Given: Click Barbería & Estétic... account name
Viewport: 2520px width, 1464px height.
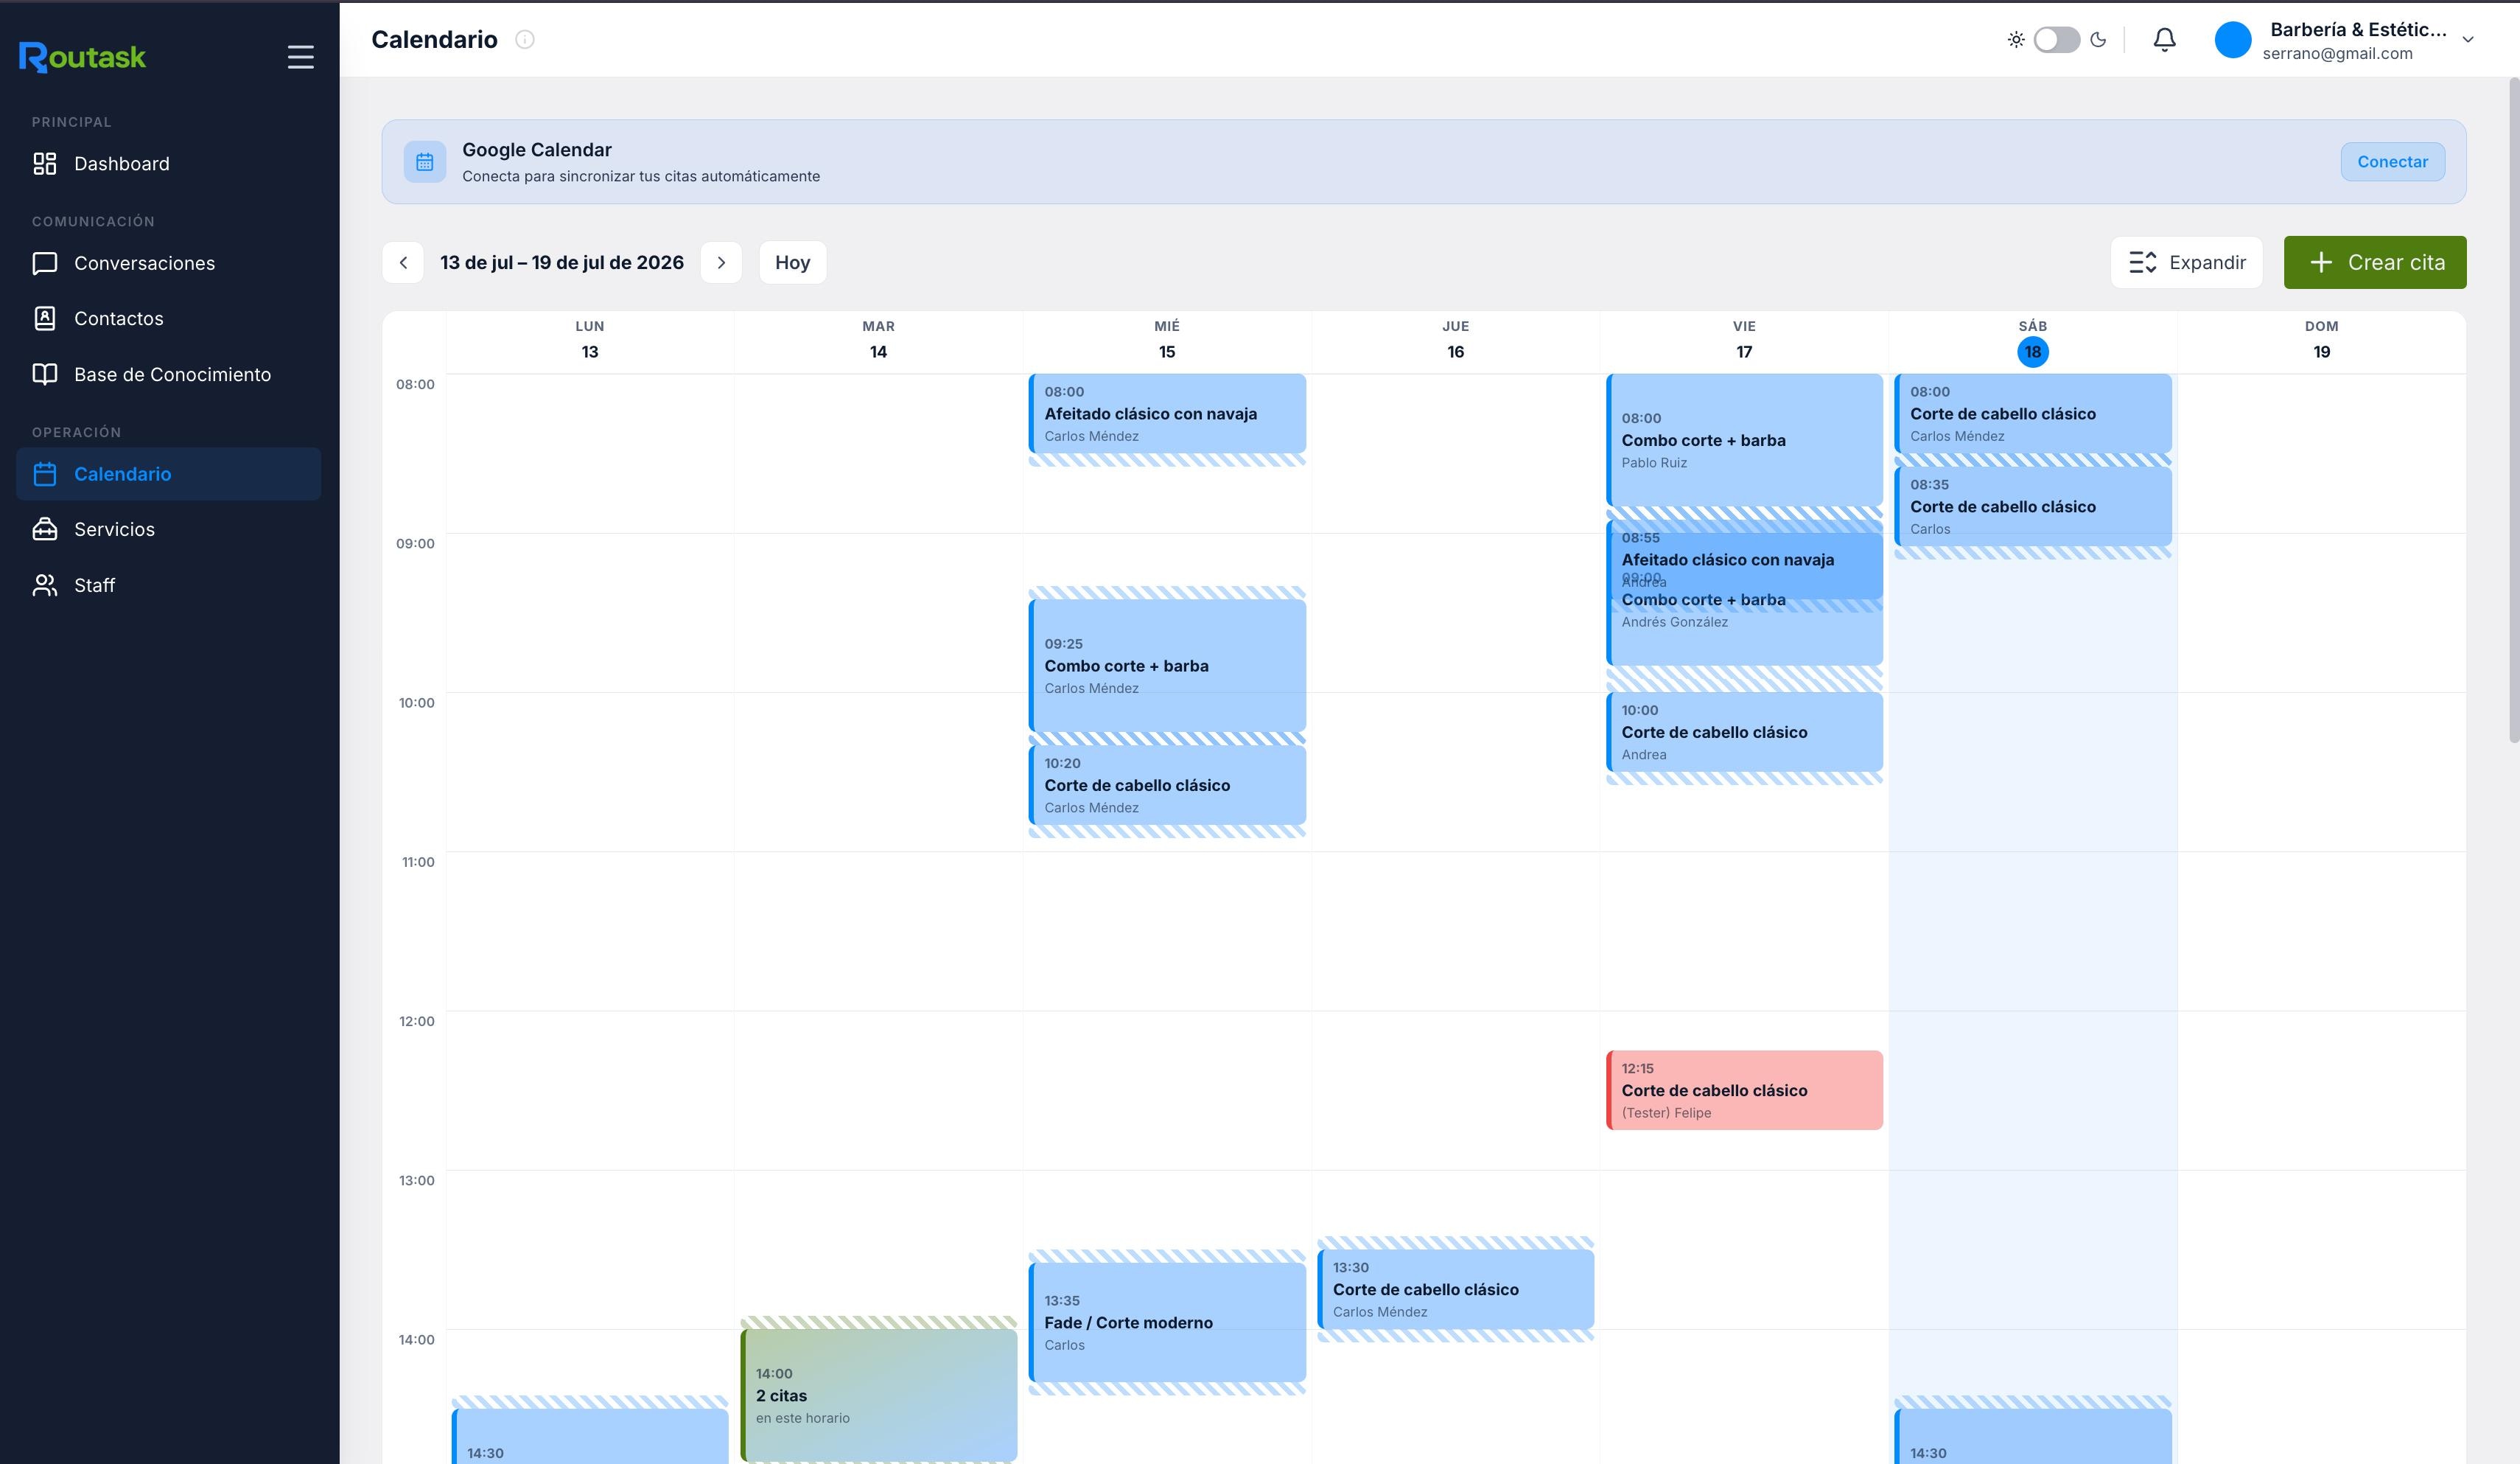Looking at the screenshot, I should 2358,30.
